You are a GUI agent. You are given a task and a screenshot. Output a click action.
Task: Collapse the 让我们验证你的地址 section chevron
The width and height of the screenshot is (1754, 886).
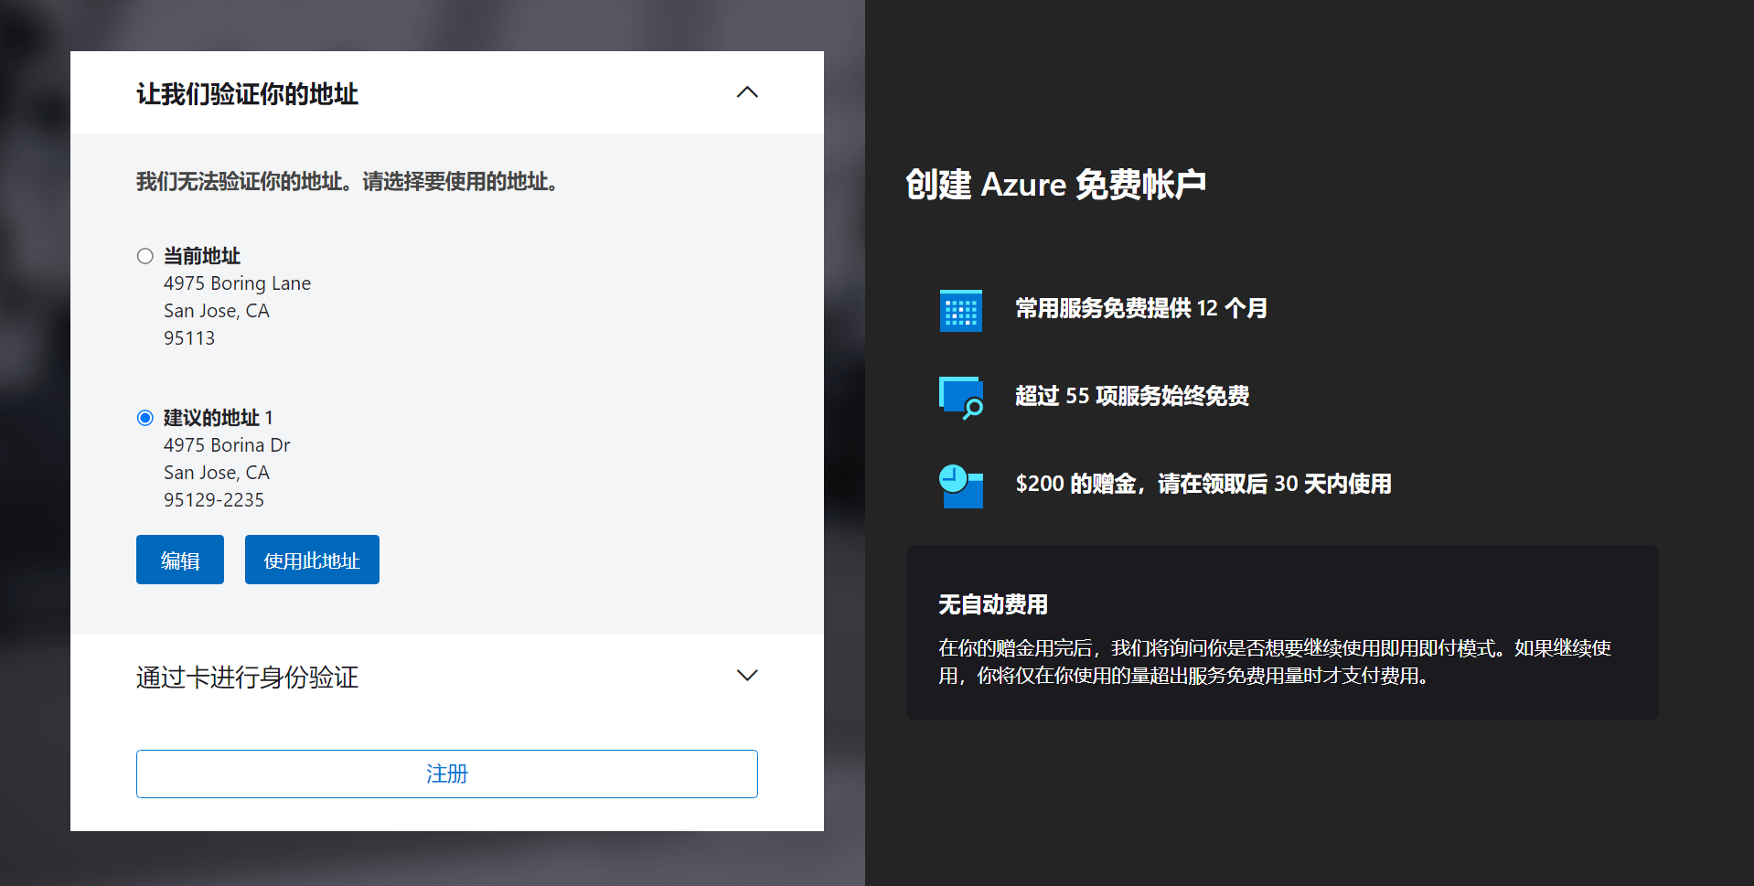coord(747,92)
